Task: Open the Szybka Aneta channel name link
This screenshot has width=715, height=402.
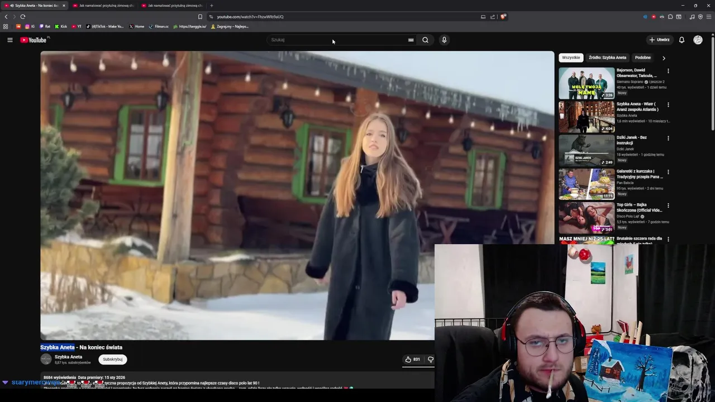Action: click(68, 357)
